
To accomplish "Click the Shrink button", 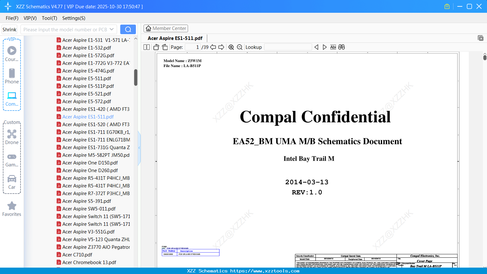I will pyautogui.click(x=10, y=29).
